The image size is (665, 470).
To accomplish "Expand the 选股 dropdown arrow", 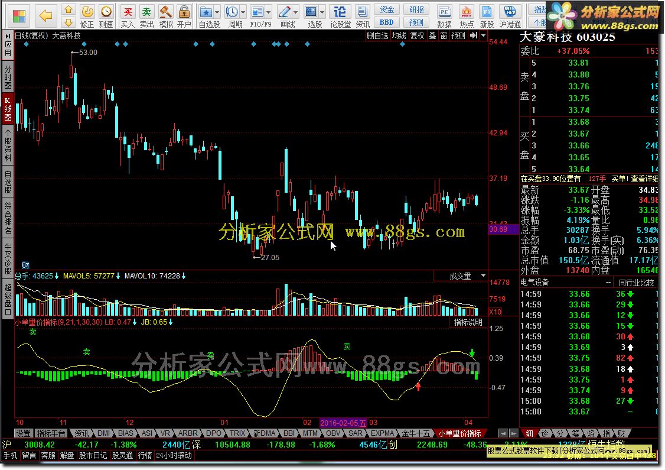I will (x=322, y=12).
